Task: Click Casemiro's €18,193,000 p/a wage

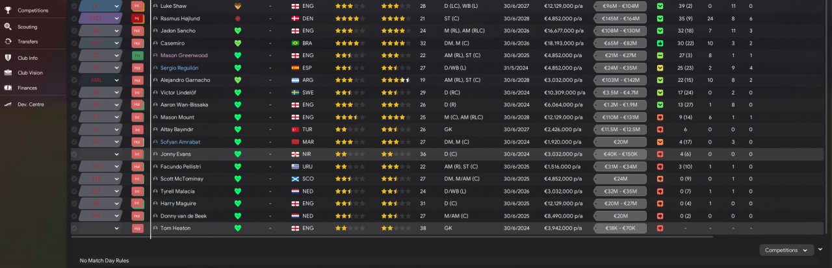Action: pyautogui.click(x=564, y=43)
